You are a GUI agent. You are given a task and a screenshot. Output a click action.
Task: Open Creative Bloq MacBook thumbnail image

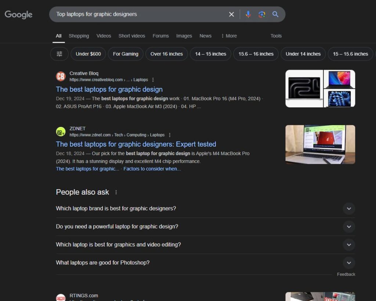coord(320,89)
